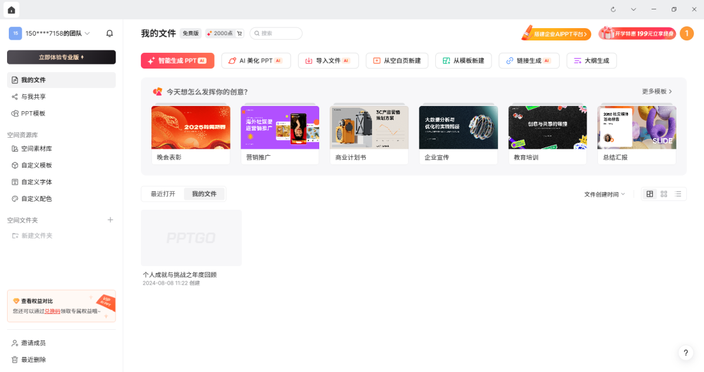The height and width of the screenshot is (372, 704).
Task: Open the 文件创建时间 sort dropdown
Action: (604, 194)
